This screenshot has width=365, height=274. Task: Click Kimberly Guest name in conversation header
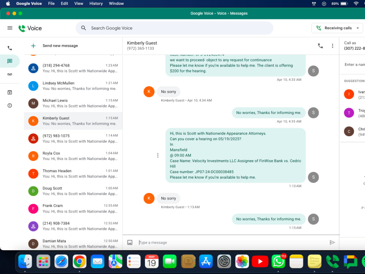click(x=142, y=43)
